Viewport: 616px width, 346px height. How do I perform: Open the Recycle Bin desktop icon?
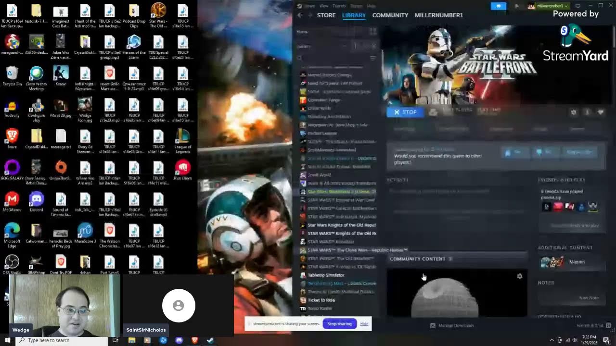[12, 76]
